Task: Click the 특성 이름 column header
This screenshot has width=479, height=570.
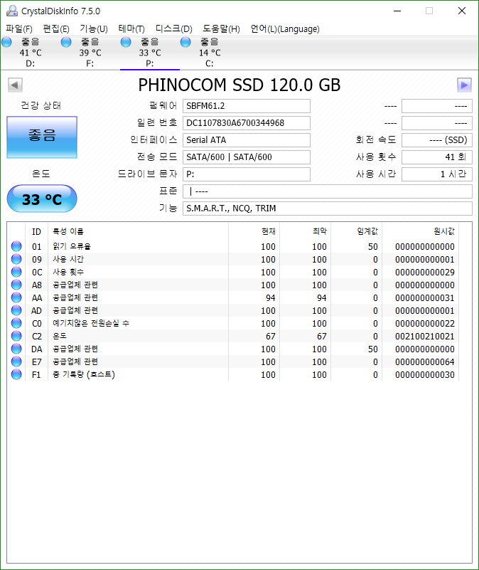Action: pyautogui.click(x=138, y=231)
